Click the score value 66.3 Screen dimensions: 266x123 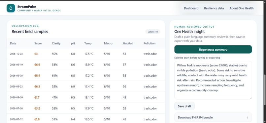[x=37, y=86]
